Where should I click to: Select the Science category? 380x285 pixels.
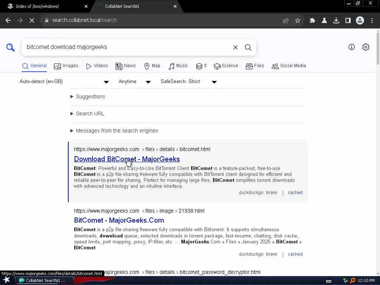pos(226,66)
